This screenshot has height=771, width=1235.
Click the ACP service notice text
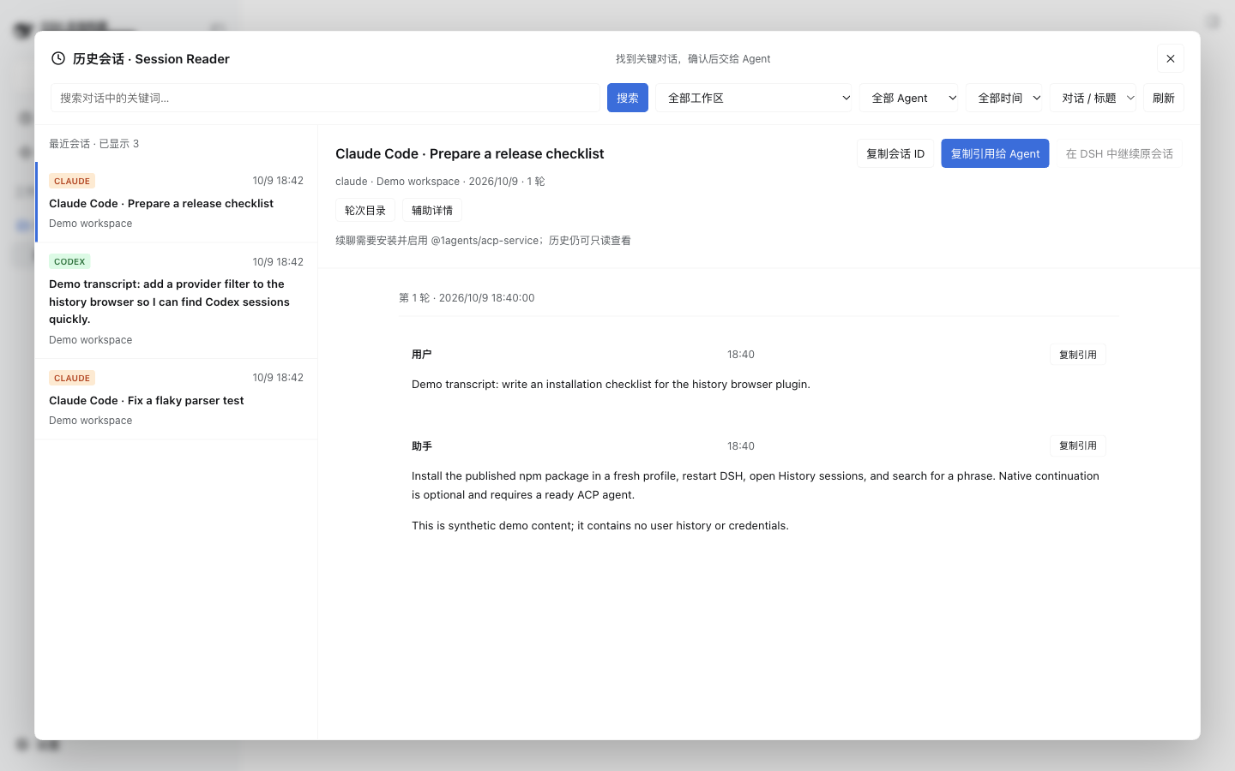pos(483,241)
